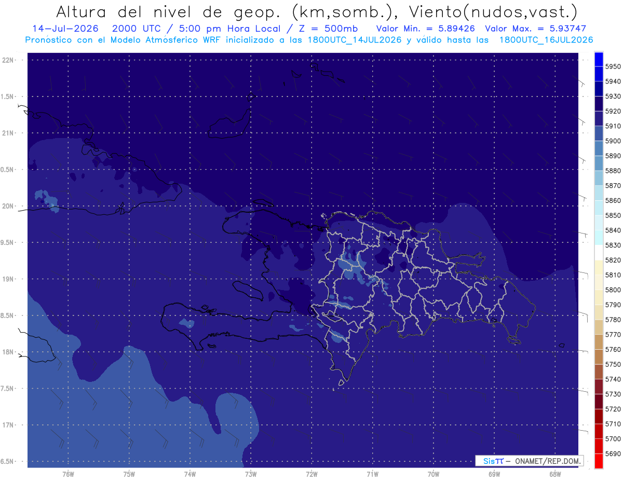Click the 'ONAMET/REP.DOM.' source label
Viewport: 623px width, 481px height.
(549, 461)
